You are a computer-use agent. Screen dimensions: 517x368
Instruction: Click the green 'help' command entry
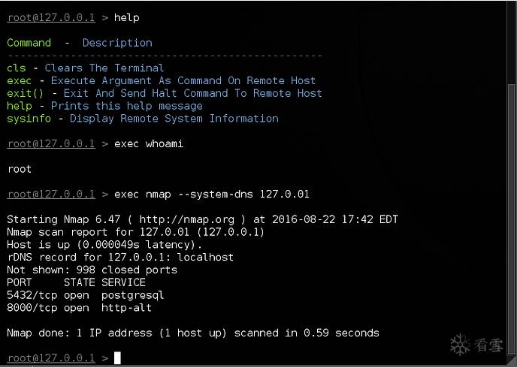pyautogui.click(x=20, y=106)
